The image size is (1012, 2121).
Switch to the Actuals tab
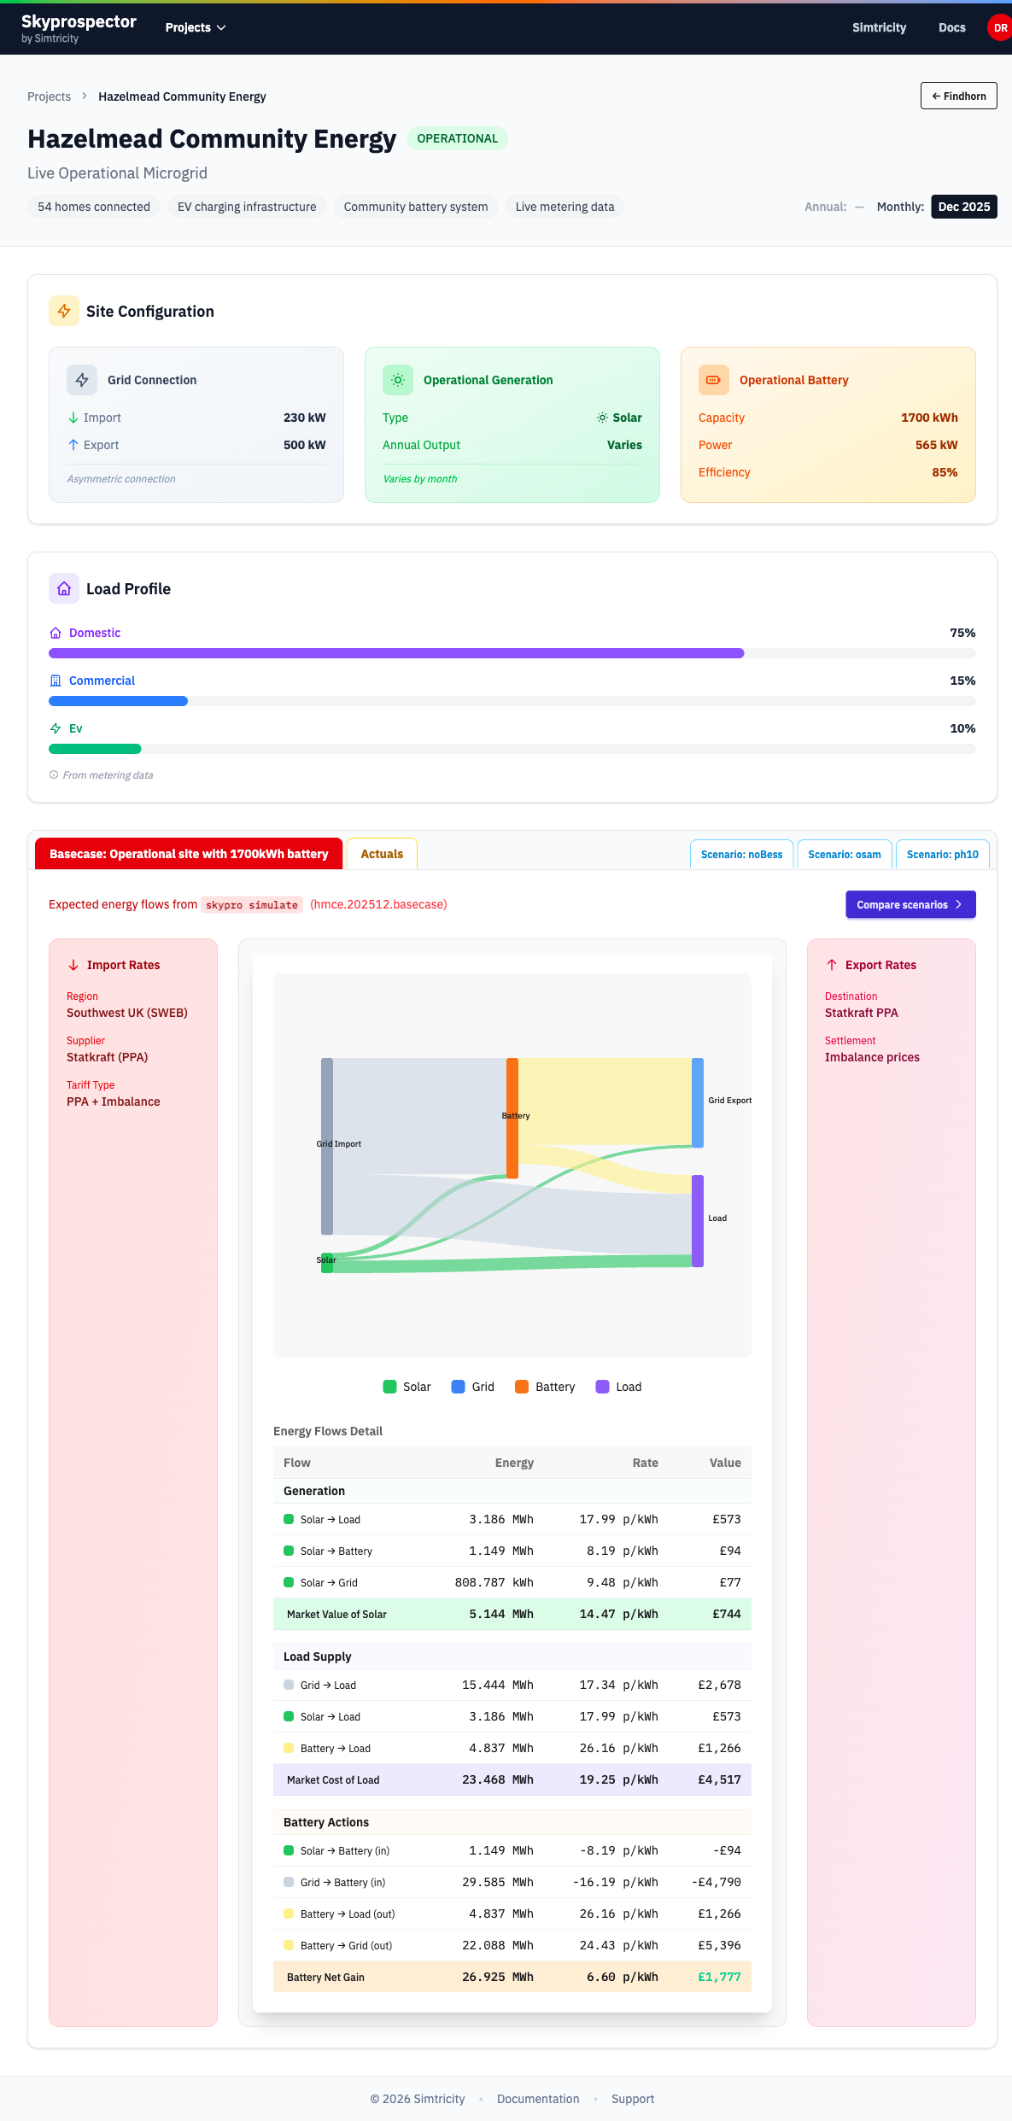click(x=382, y=854)
